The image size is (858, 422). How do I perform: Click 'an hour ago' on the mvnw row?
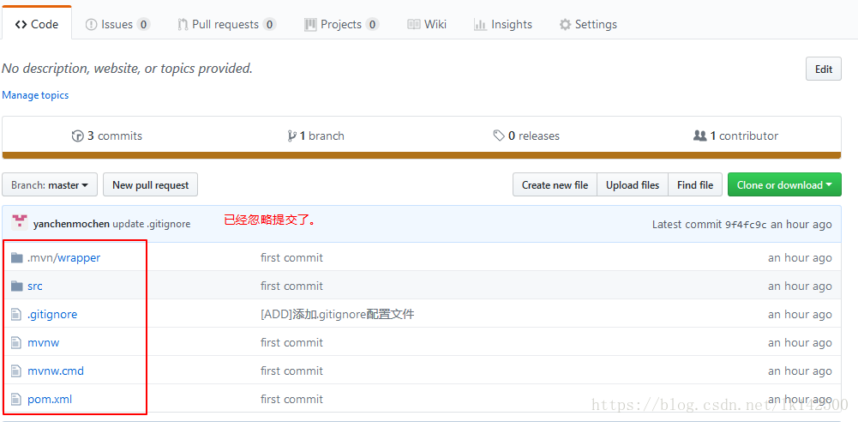[x=800, y=342]
